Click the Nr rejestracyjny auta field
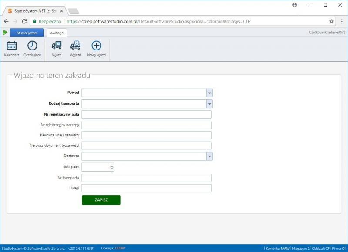348x252 pixels. pyautogui.click(x=147, y=115)
